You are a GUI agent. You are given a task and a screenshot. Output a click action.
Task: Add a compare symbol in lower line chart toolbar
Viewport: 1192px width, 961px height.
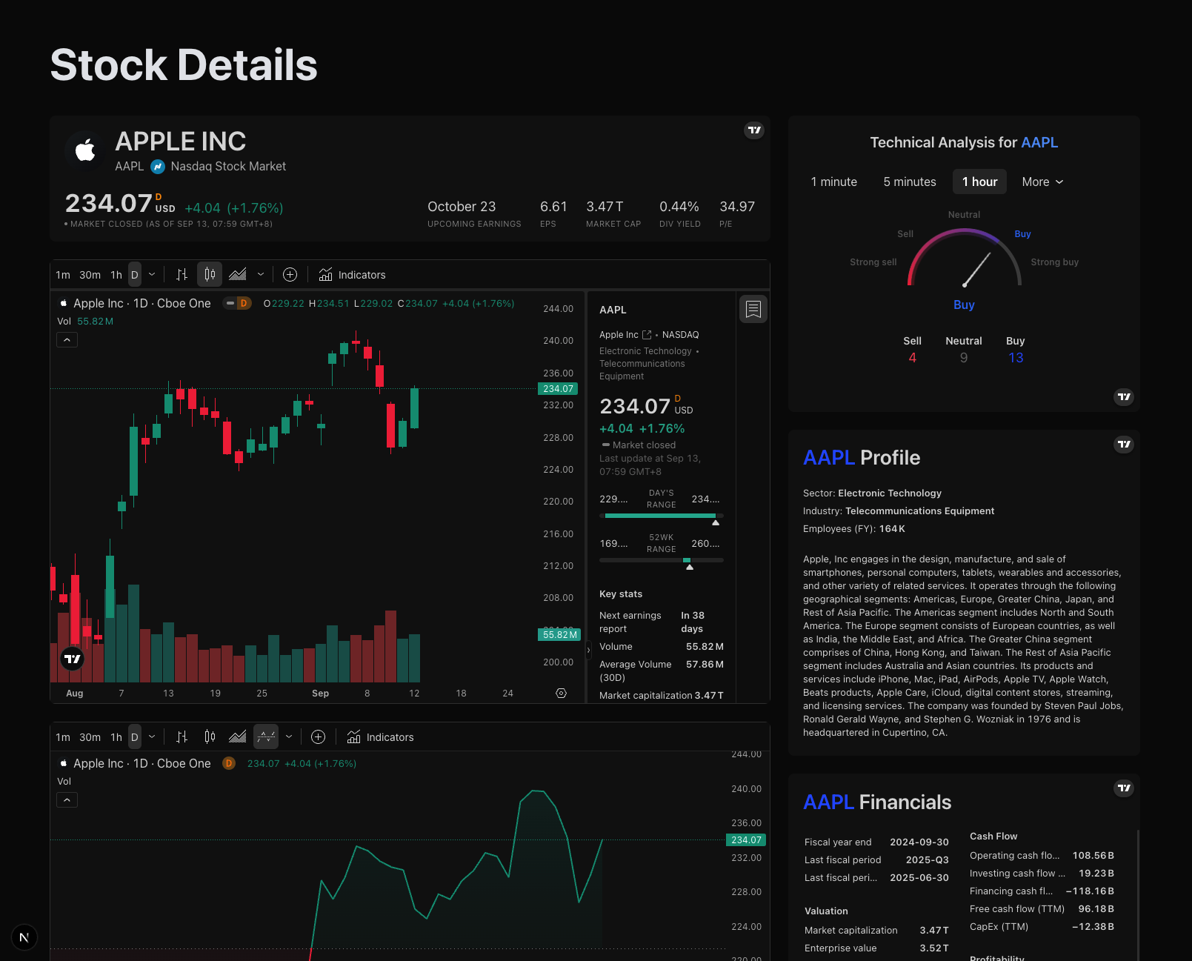coord(319,737)
